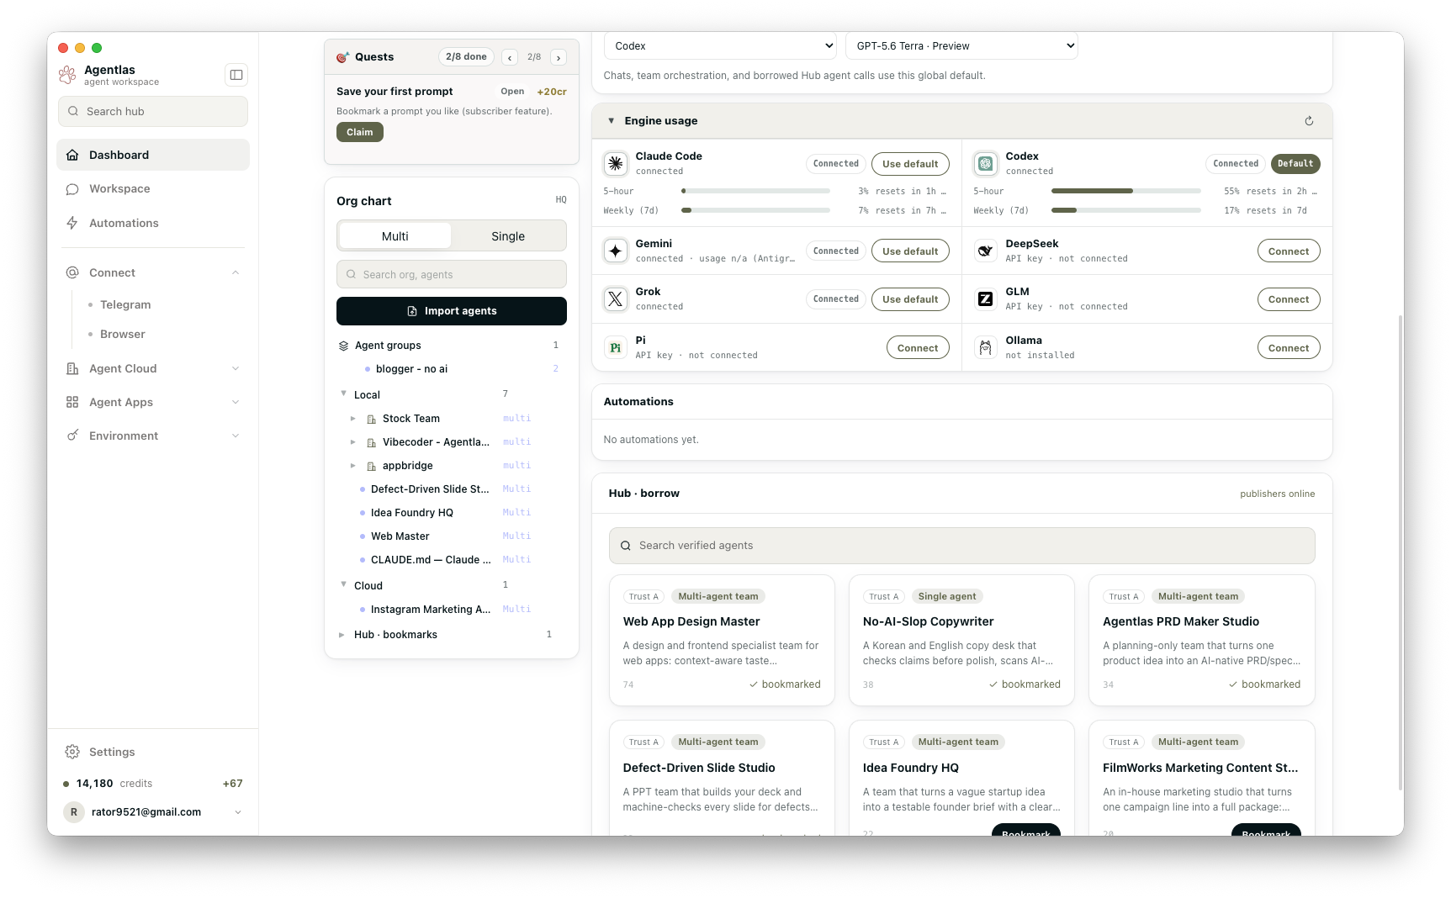Click Codex 5-hour usage bar
This screenshot has height=898, width=1451.
click(x=1126, y=191)
